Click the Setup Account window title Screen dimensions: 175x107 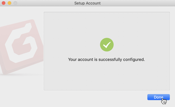click(x=87, y=3)
